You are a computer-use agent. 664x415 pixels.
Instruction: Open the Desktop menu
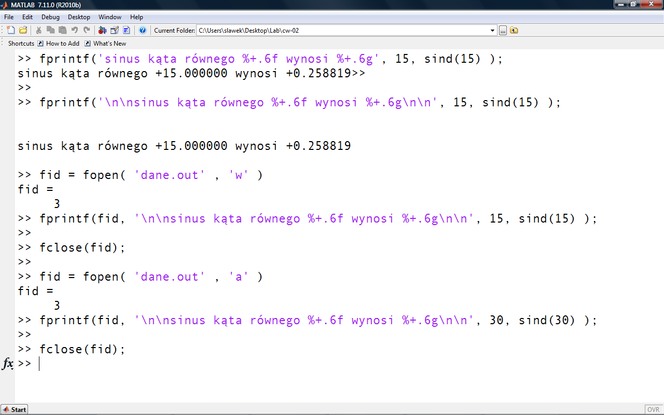click(x=79, y=17)
